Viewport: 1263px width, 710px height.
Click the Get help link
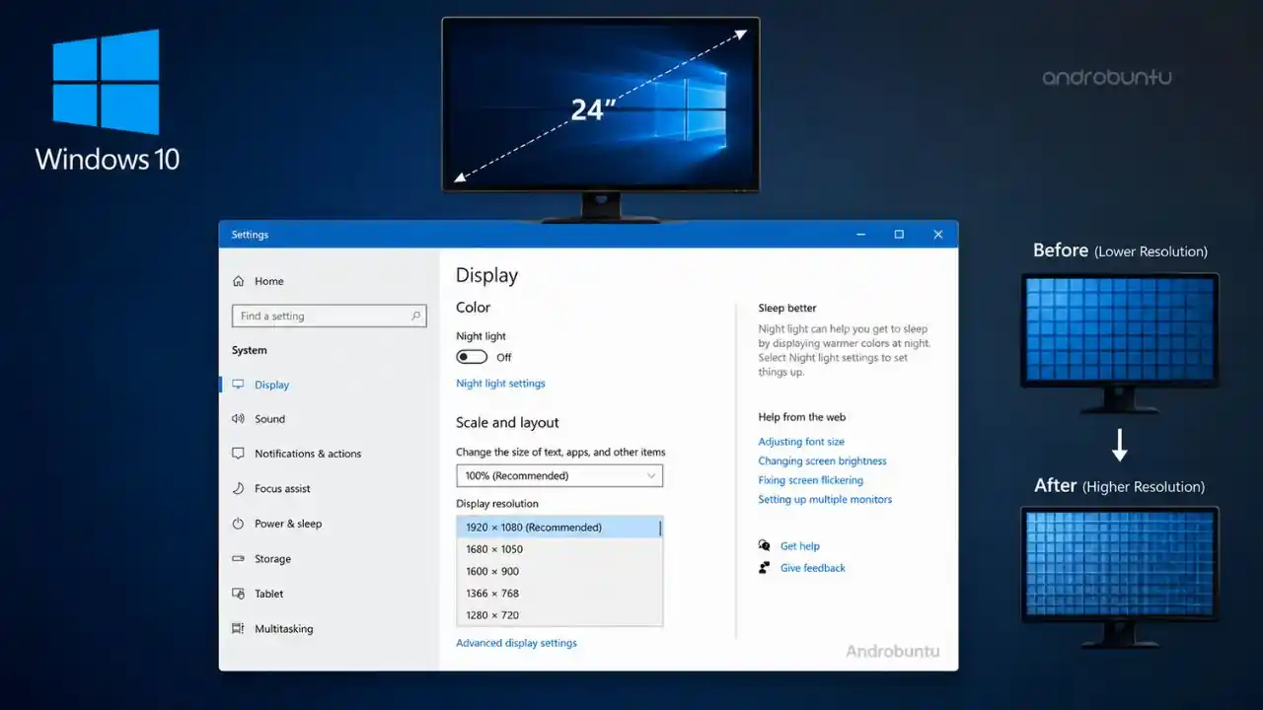pos(800,545)
